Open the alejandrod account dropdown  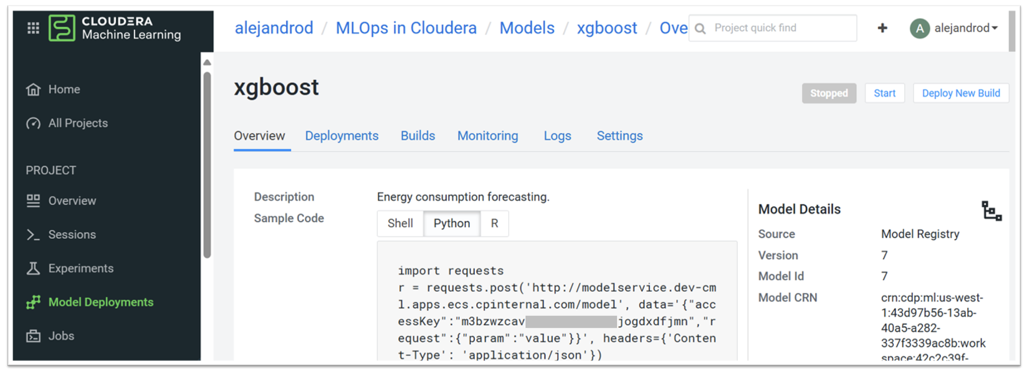[965, 28]
